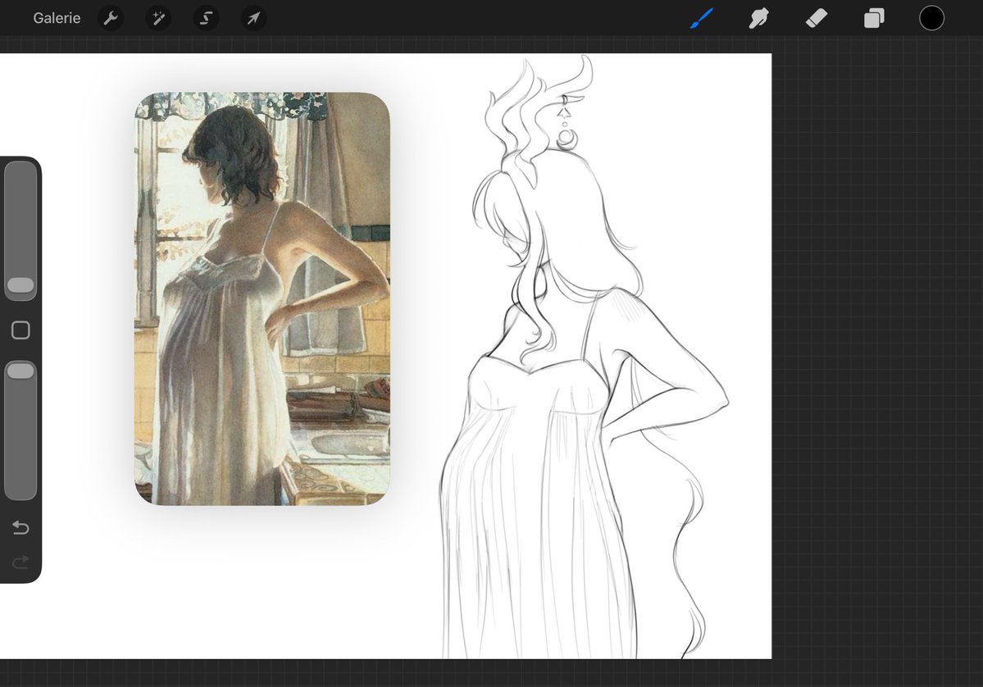
Task: Open the Galerie view
Action: pyautogui.click(x=57, y=18)
